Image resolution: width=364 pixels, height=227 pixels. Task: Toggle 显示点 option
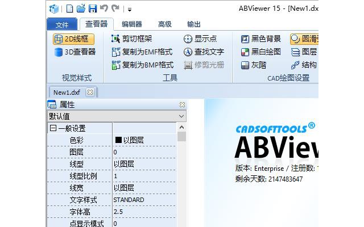click(200, 39)
